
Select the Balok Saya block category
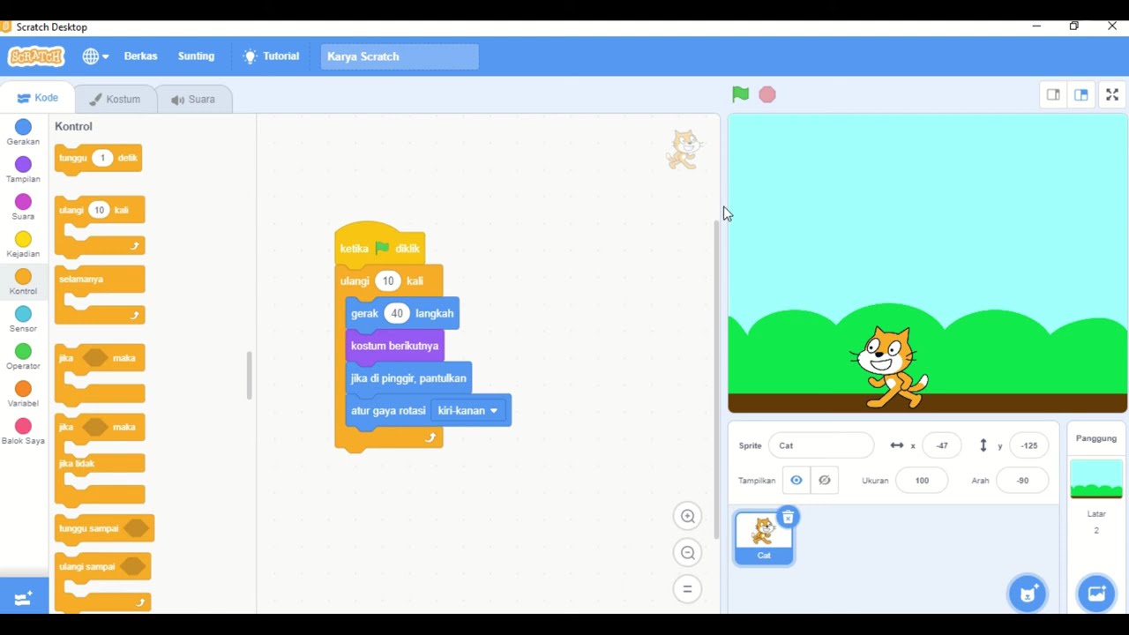point(23,432)
